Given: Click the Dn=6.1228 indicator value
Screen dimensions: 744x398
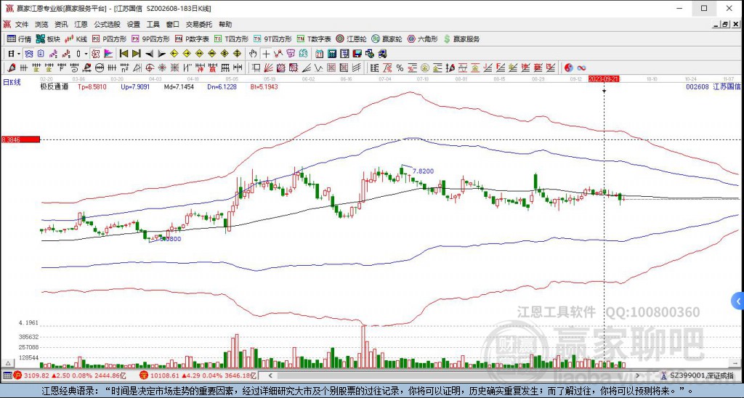Looking at the screenshot, I should click(x=222, y=87).
